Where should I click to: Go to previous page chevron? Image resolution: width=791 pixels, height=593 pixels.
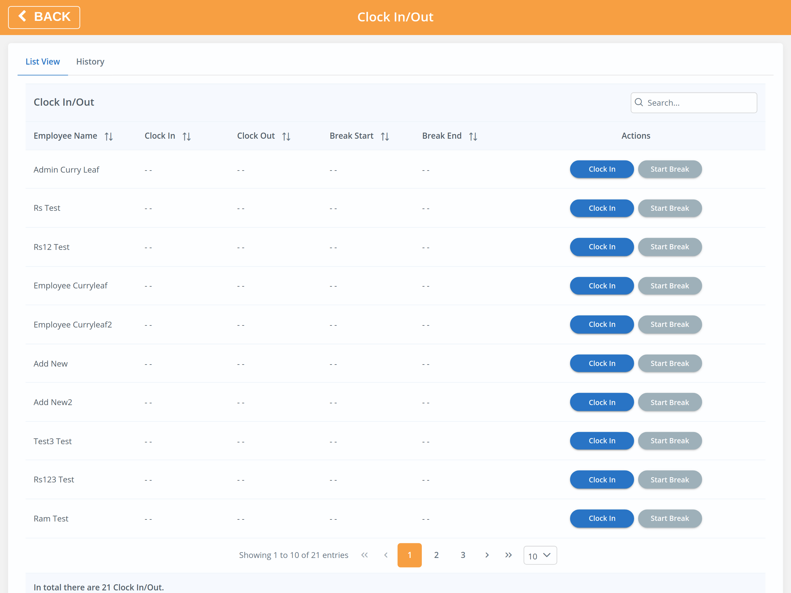[386, 555]
